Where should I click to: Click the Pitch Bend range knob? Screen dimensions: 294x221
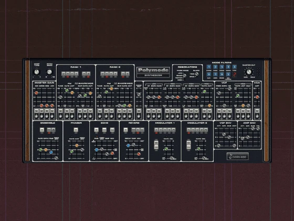coord(49,72)
